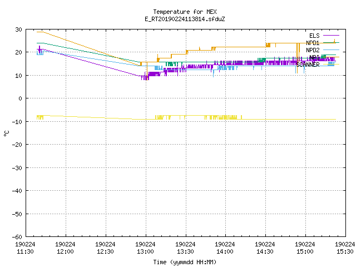Click the y-axis label -20
Viewport: 356px width, 267px height.
(17, 145)
